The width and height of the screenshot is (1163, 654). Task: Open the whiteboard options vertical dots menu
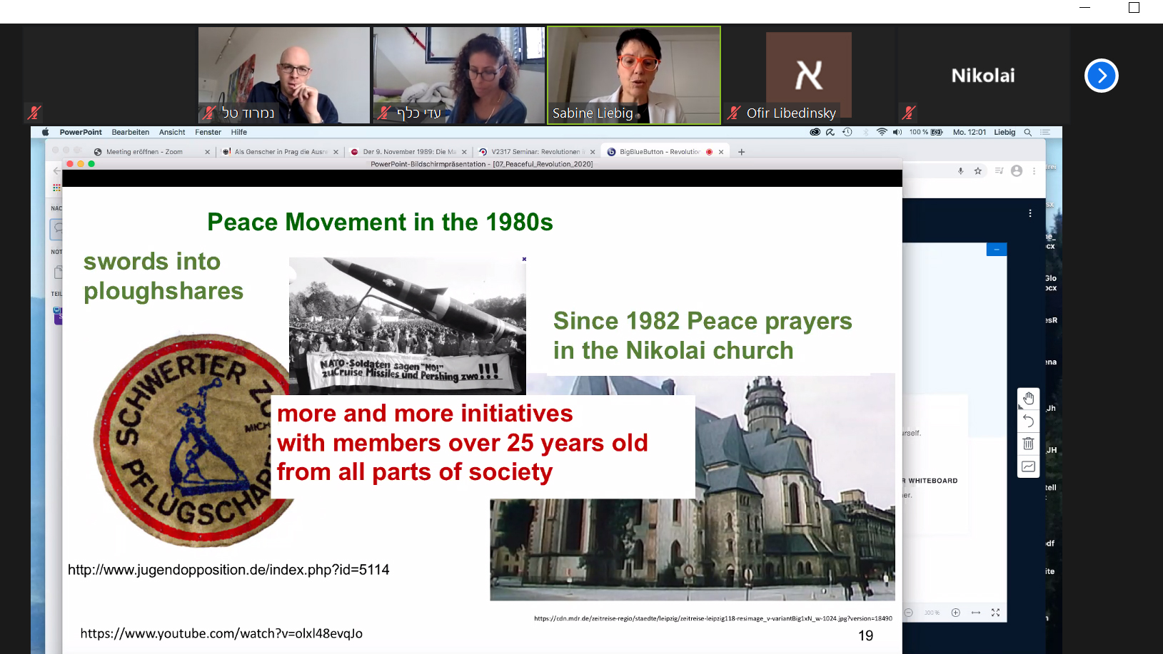[x=1029, y=213]
